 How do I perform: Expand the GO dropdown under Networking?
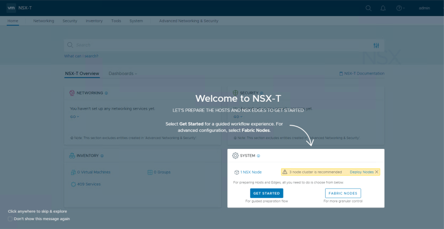coord(75,117)
